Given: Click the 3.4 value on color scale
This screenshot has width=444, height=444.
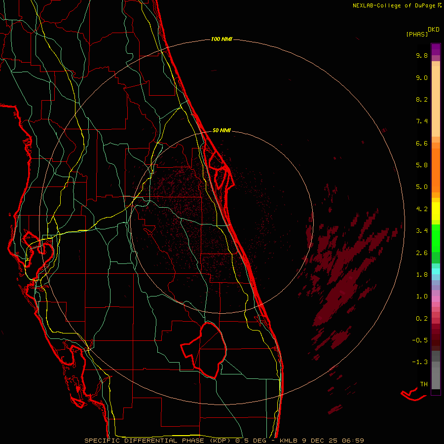Looking at the screenshot, I should click(422, 231).
